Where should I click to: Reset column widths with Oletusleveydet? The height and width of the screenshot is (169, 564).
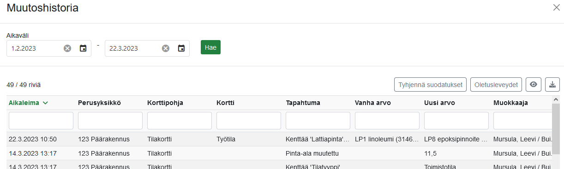pos(496,84)
